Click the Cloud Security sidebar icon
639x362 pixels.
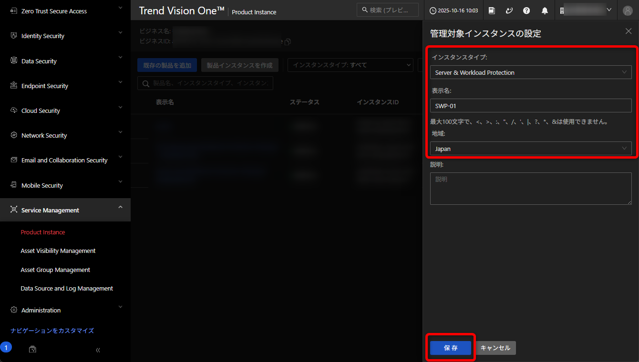[x=13, y=111]
